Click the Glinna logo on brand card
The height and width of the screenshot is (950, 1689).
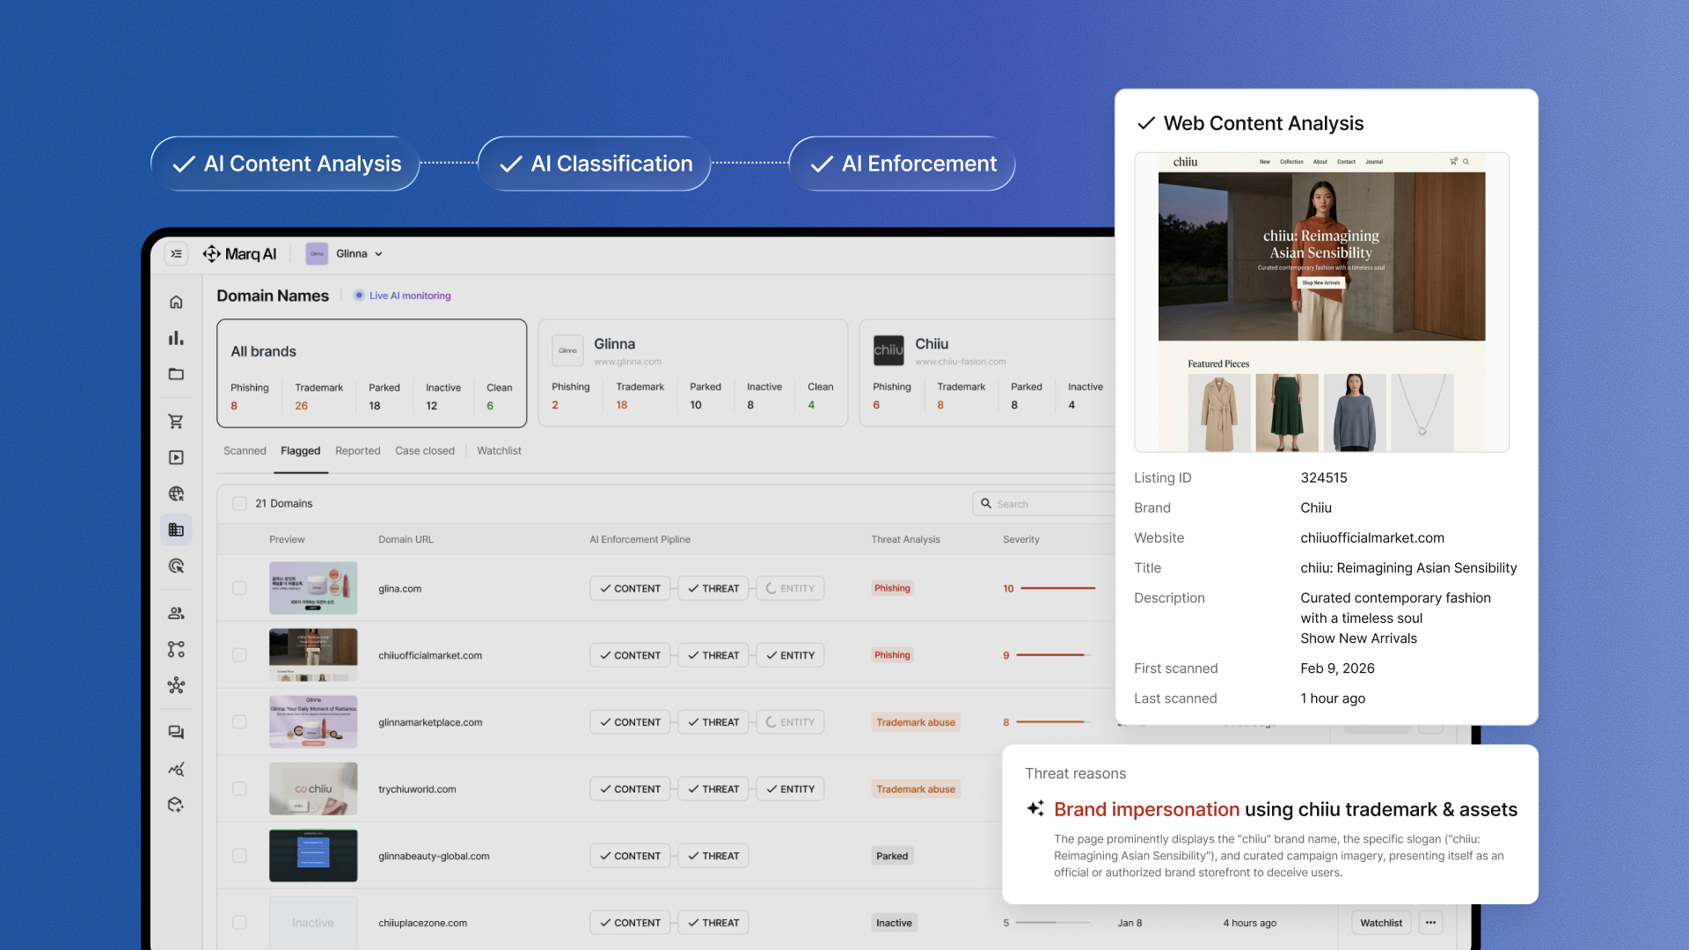(567, 350)
